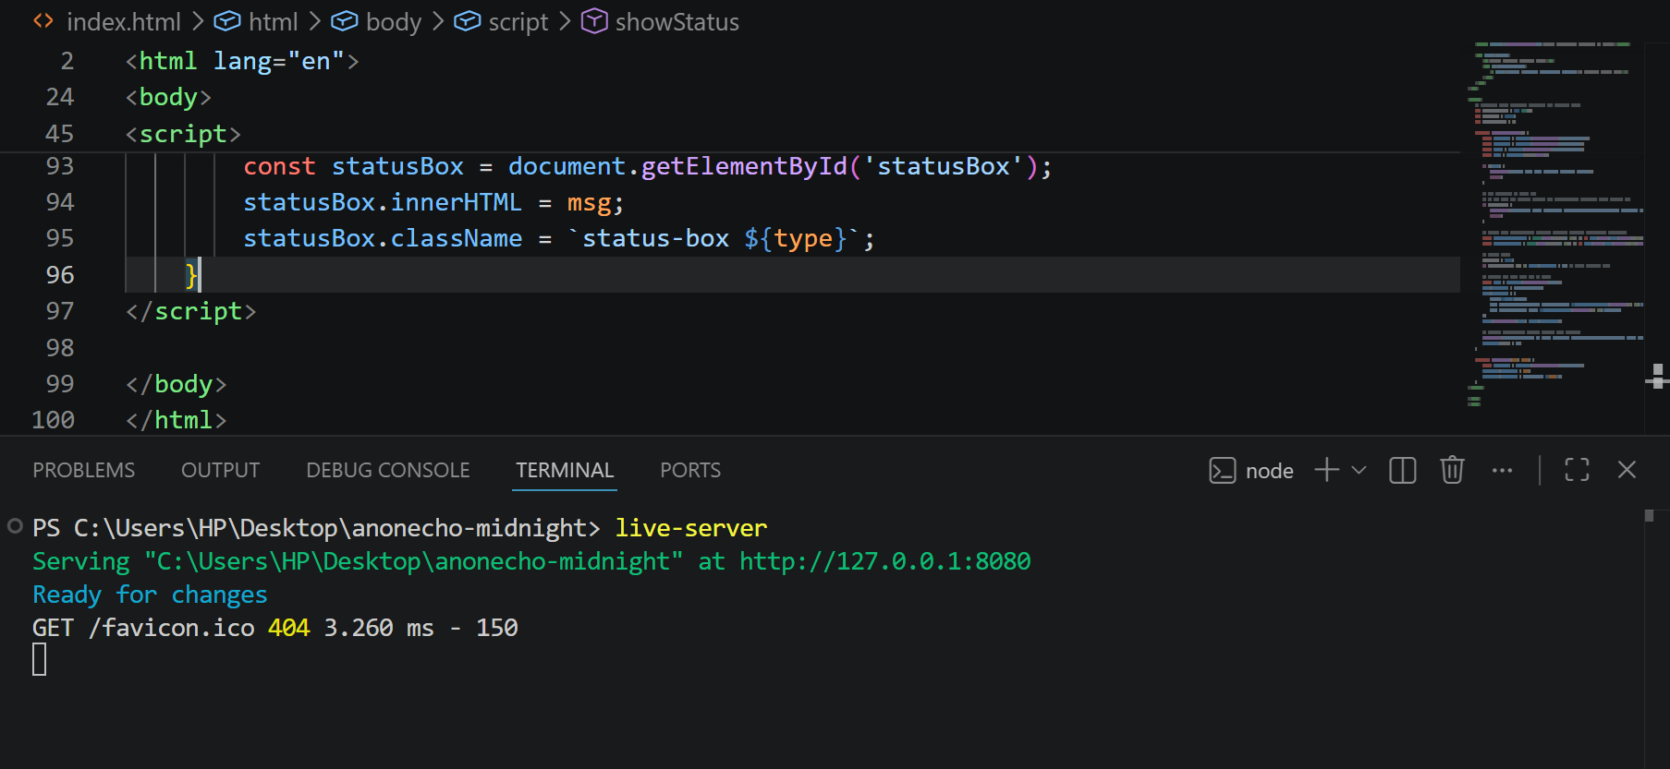The height and width of the screenshot is (769, 1670).
Task: Split the terminal panel
Action: [1403, 470]
